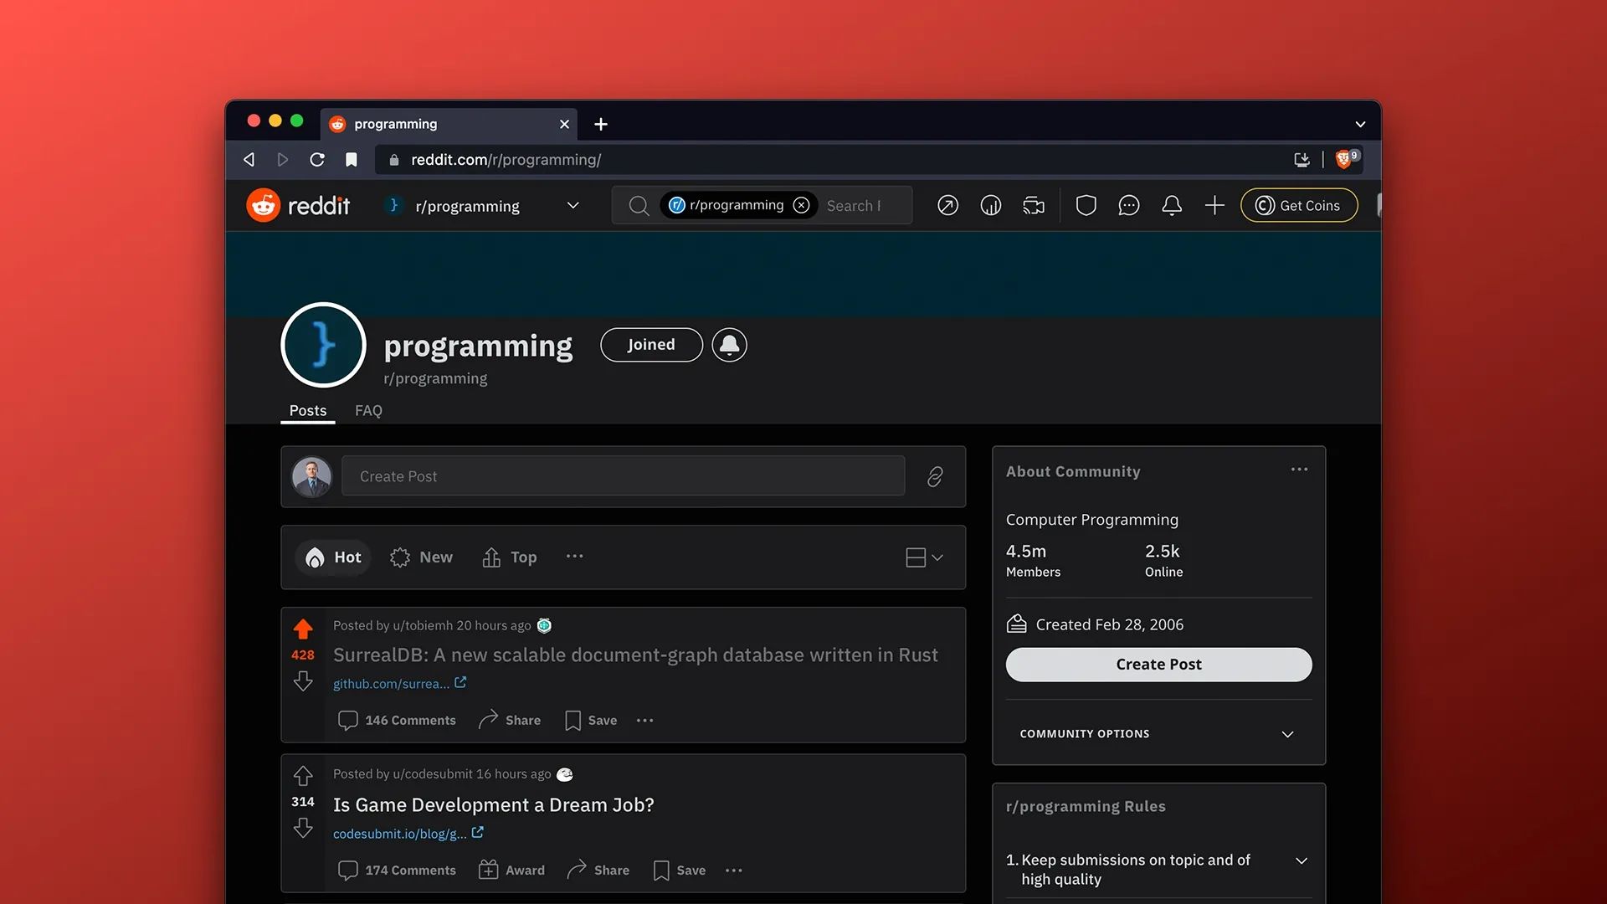The height and width of the screenshot is (904, 1607).
Task: Toggle upvote on the SurrealDB post
Action: [x=303, y=629]
